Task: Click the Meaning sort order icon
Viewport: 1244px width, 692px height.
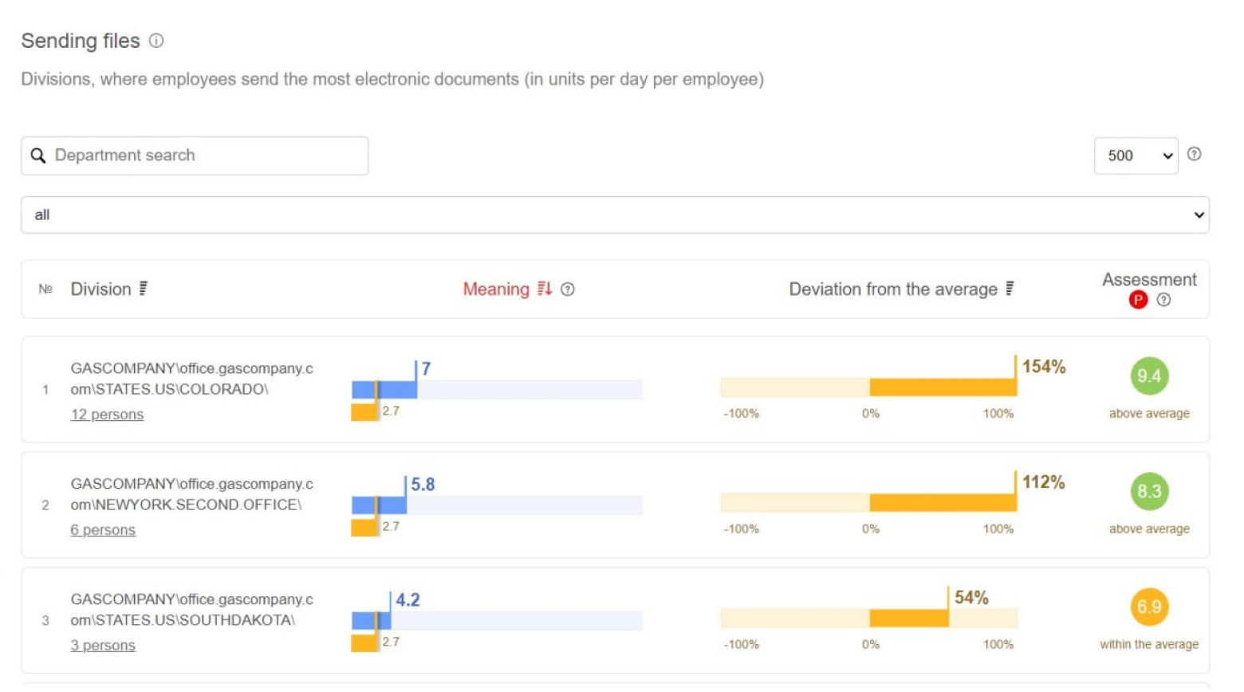Action: (x=545, y=289)
